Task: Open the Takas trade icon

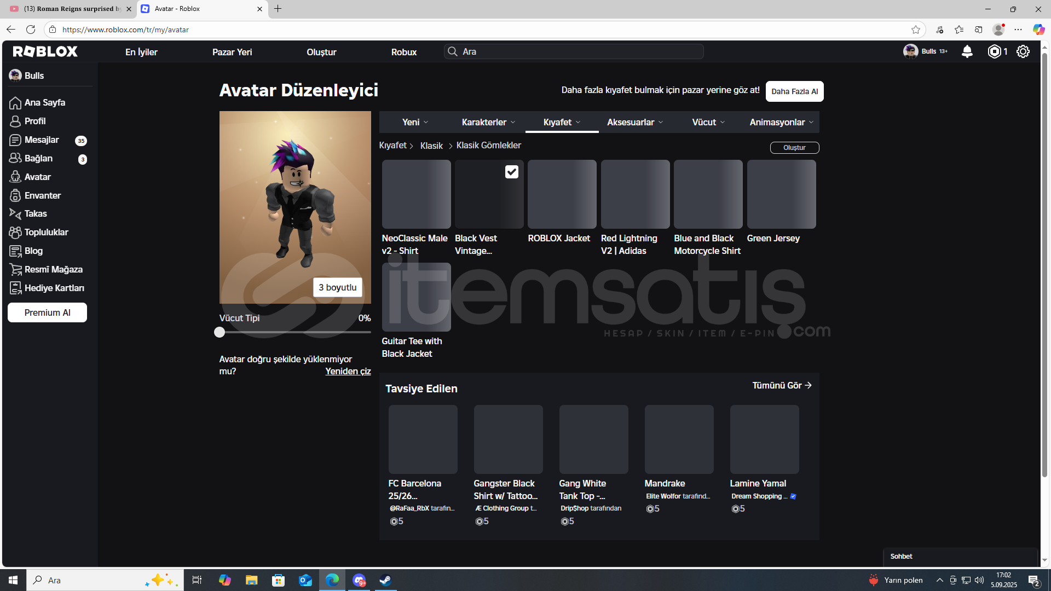Action: tap(15, 214)
